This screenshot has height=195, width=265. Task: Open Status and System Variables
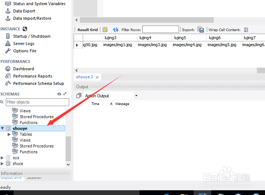[39, 4]
